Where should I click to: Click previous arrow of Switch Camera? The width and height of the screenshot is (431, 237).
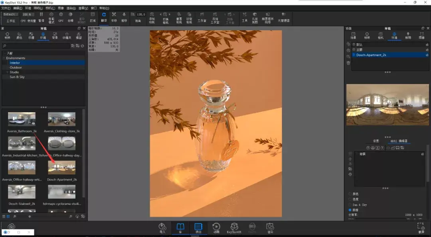pos(160,14)
